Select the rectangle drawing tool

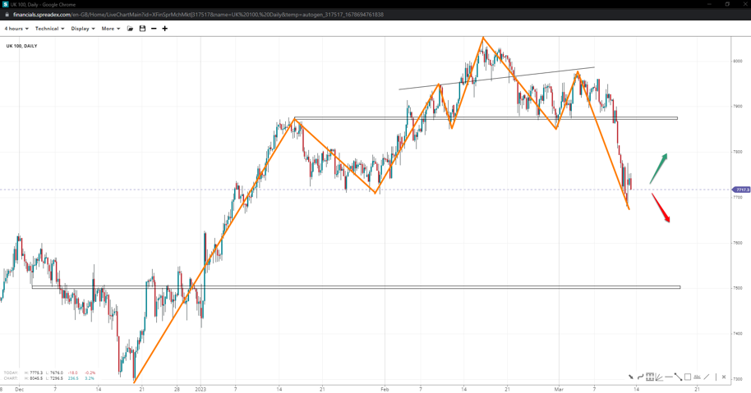pyautogui.click(x=688, y=377)
